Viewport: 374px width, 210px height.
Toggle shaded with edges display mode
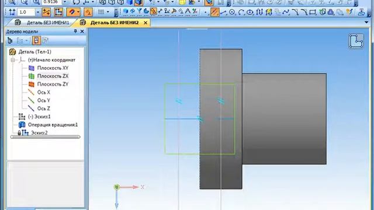pos(139,2)
